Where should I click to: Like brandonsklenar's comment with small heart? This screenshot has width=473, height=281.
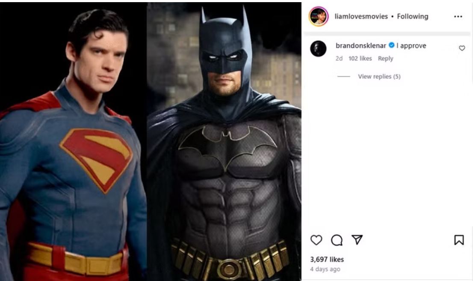pyautogui.click(x=462, y=48)
